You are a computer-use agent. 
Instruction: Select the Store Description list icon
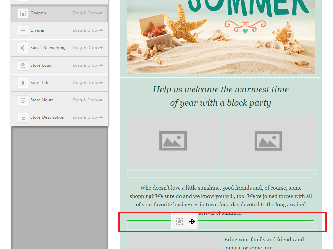(23, 118)
